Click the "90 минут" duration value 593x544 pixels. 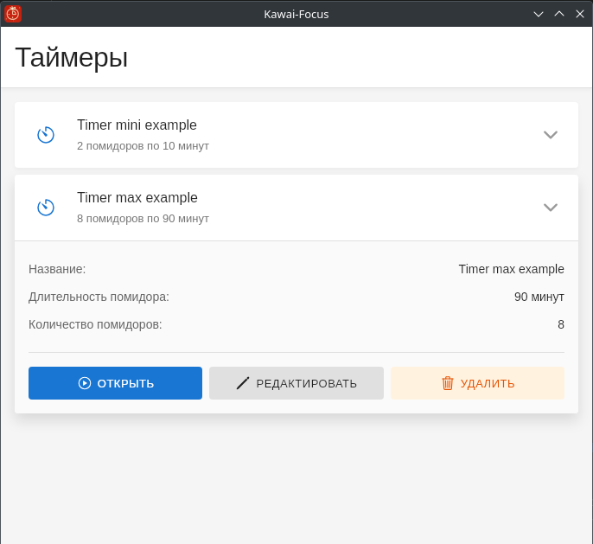click(539, 297)
